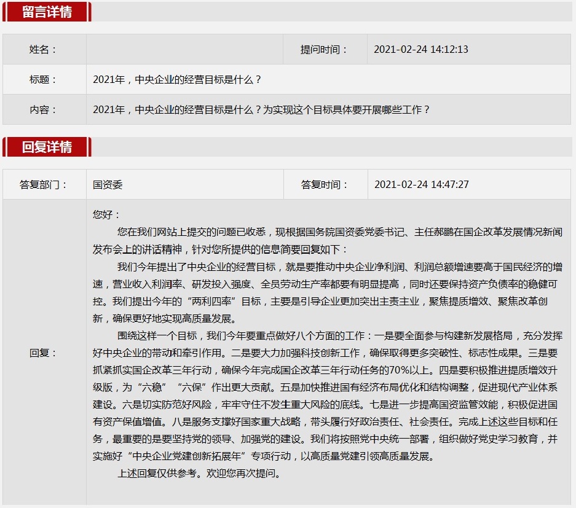Click the 答复时间 label cell
Viewport: 576px width, 508px height.
pos(325,184)
